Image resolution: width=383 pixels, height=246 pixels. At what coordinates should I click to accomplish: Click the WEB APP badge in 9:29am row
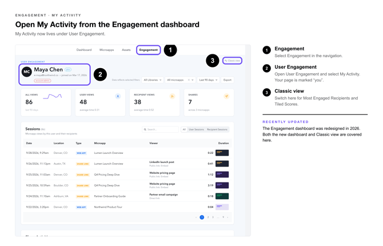(x=81, y=153)
